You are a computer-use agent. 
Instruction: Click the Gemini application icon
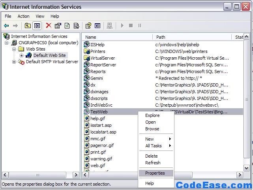87,78
